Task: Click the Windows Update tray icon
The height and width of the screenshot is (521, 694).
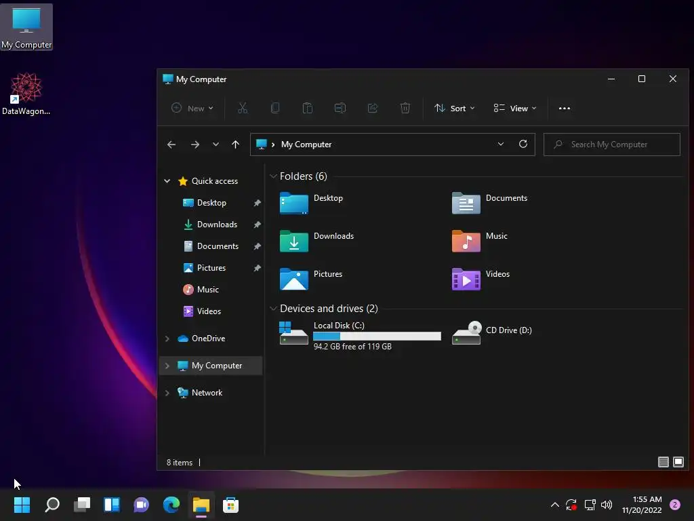Action: point(571,505)
